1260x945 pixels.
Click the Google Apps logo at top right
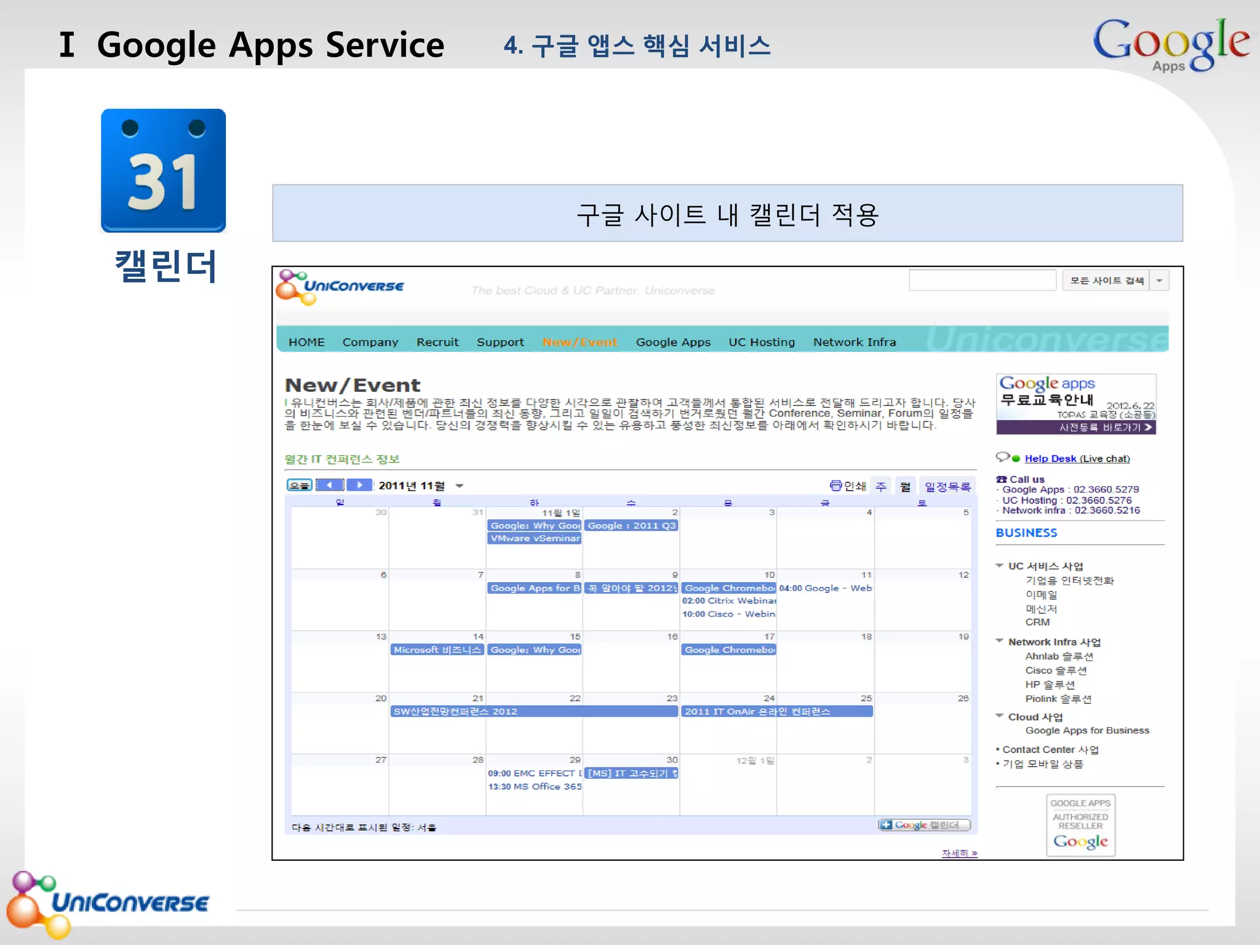(x=1171, y=46)
